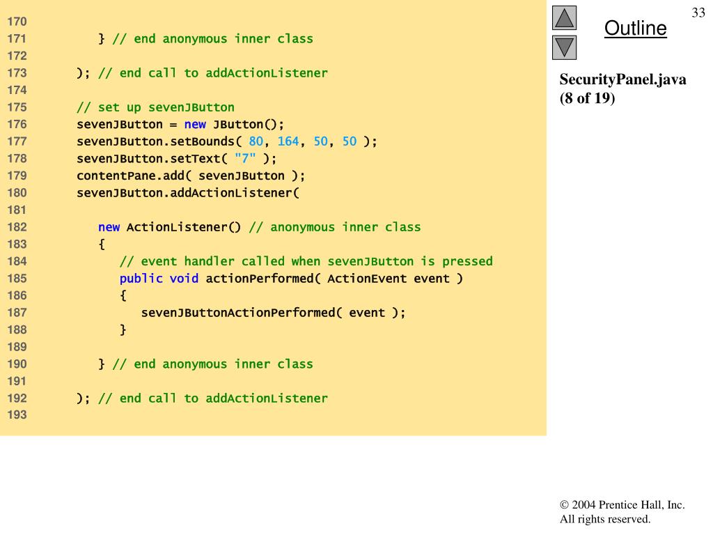
Task: Select 'sevenJButtonActionPerformed( event );' call
Action: [x=273, y=313]
